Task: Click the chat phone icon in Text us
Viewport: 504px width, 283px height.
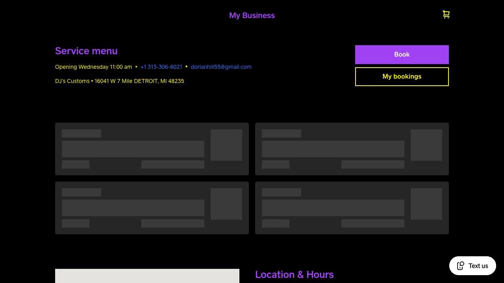Action: 460,266
